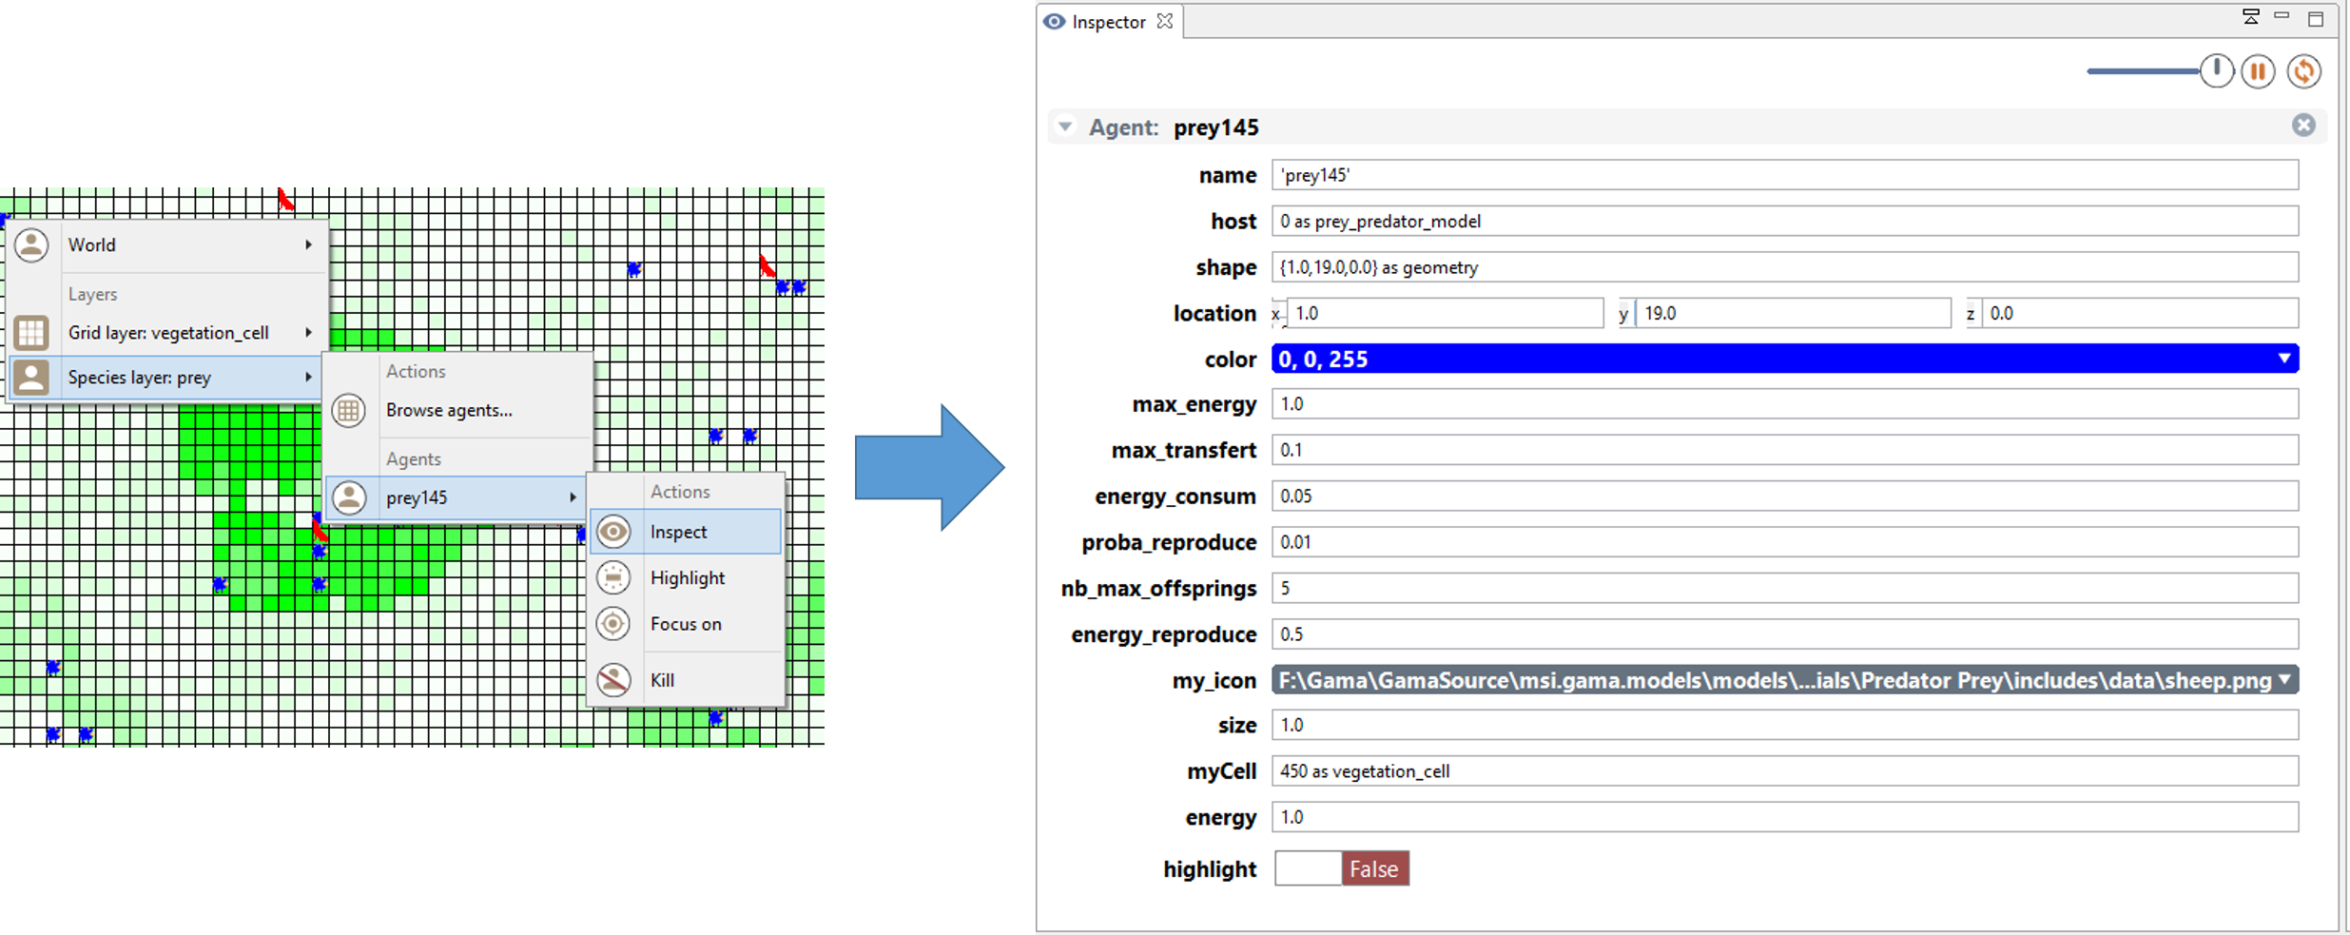Click the Species layer prey person icon
The width and height of the screenshot is (2350, 935).
pos(31,378)
